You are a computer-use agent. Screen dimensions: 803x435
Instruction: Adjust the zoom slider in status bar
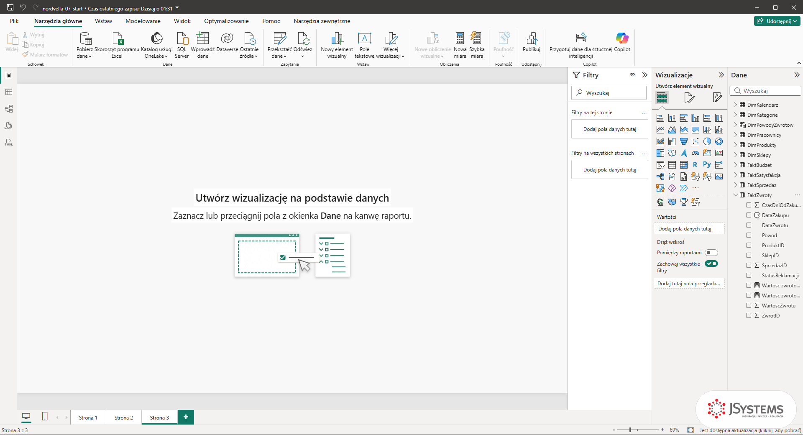pyautogui.click(x=630, y=430)
